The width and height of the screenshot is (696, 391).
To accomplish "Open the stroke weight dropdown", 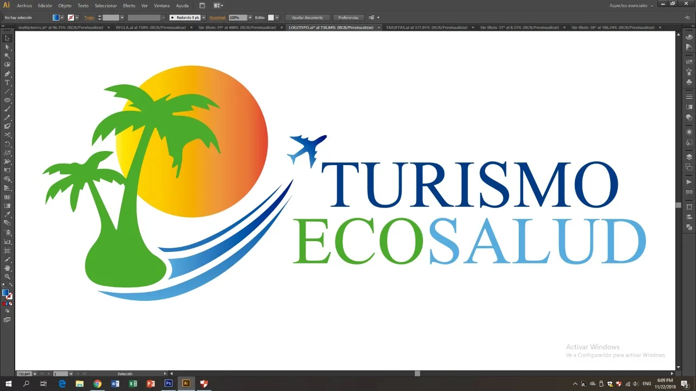I will (122, 17).
